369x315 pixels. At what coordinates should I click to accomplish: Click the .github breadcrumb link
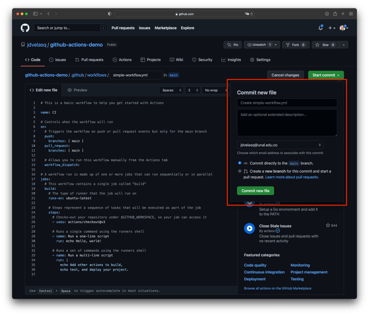(x=77, y=75)
